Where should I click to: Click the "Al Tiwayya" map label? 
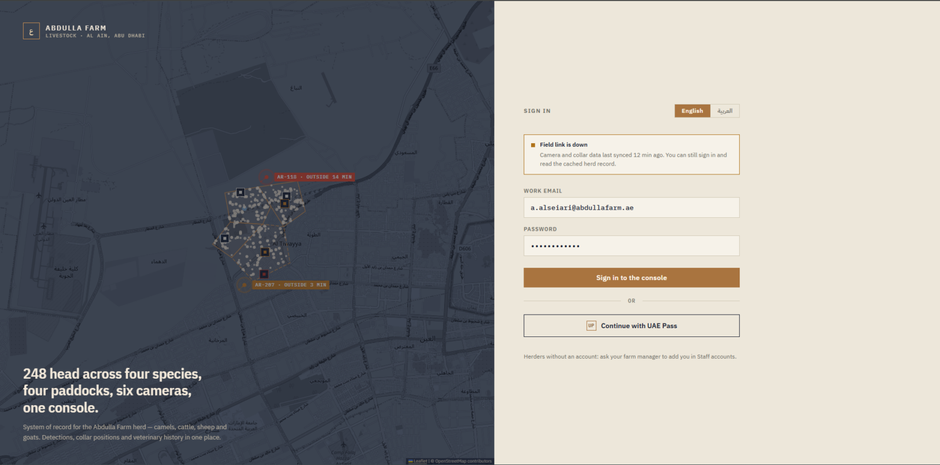[x=287, y=244]
